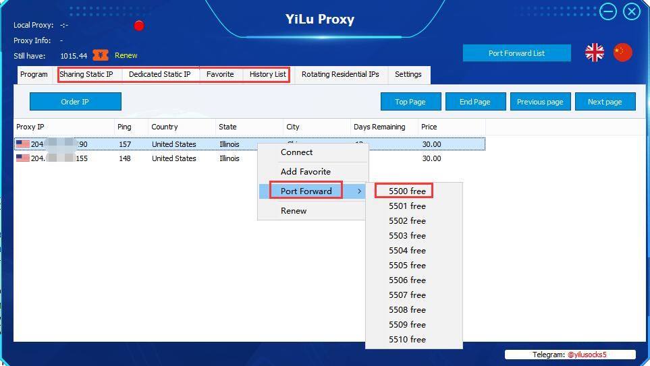Switch to Rotating Residential IPs tab
The height and width of the screenshot is (366, 650).
(x=340, y=75)
